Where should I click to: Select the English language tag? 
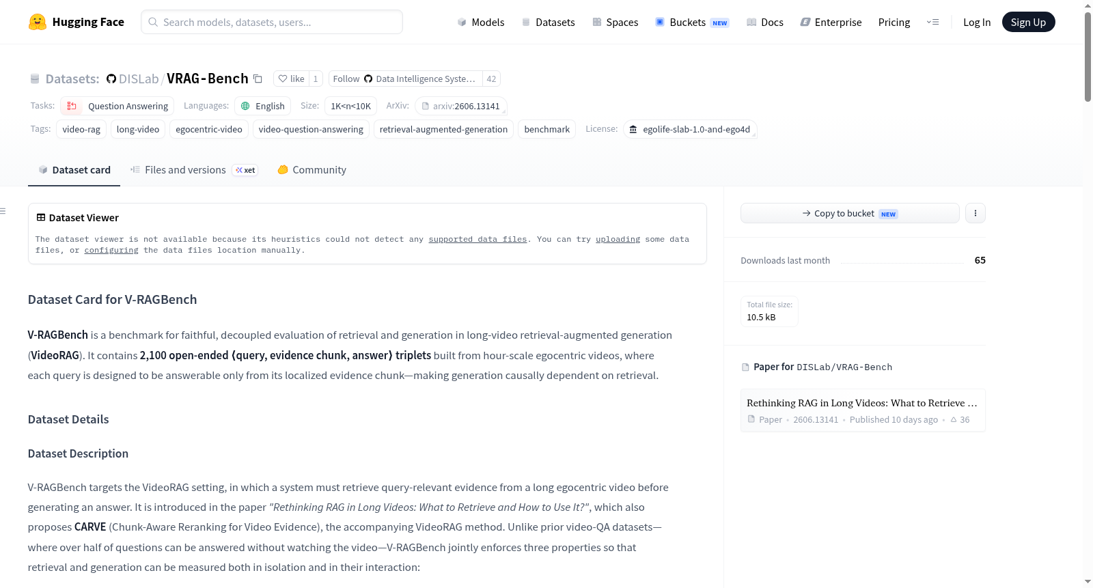point(263,106)
